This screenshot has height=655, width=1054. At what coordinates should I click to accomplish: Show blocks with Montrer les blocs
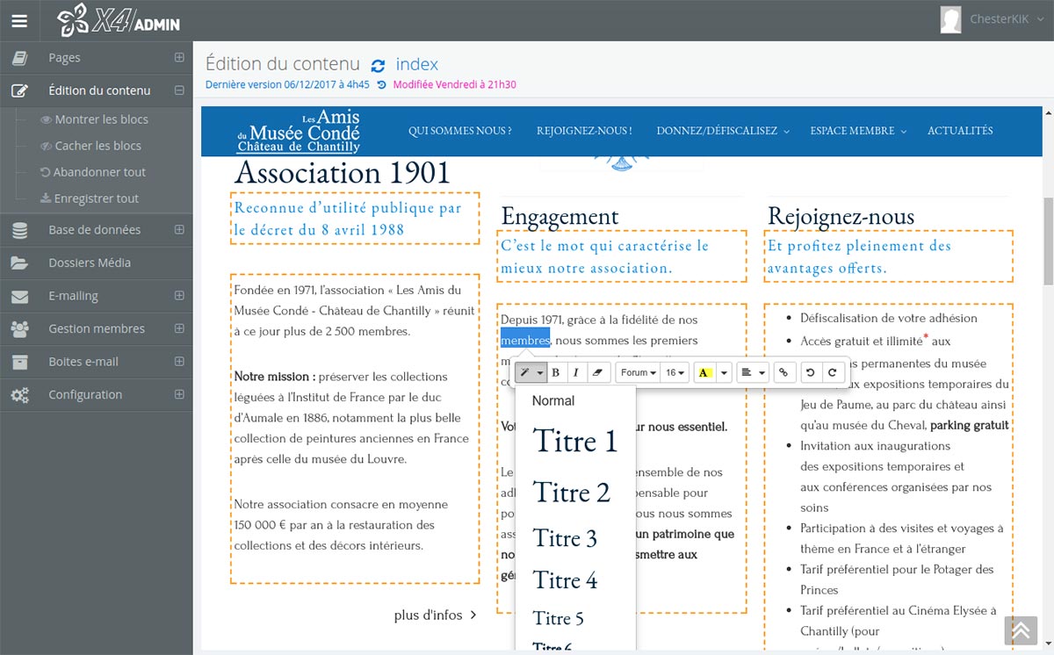101,119
